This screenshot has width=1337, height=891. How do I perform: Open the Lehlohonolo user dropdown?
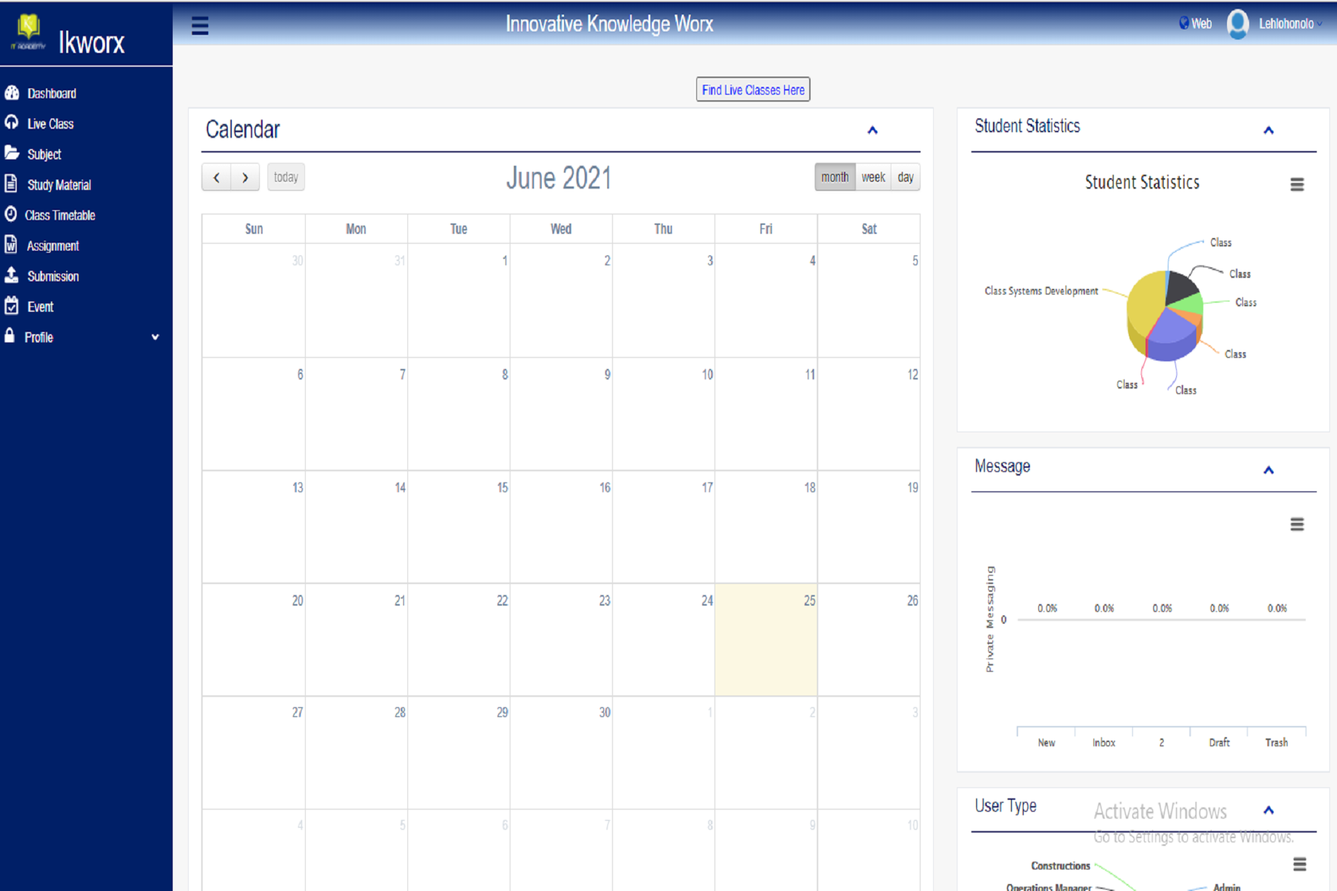pyautogui.click(x=1287, y=24)
